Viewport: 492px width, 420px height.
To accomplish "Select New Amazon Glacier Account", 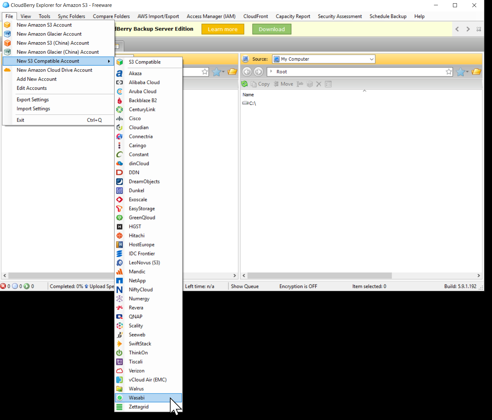I will pyautogui.click(x=49, y=34).
